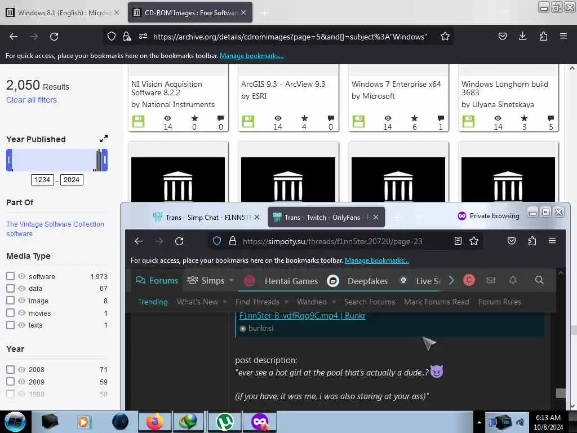Toggle the eye icon next to software filter
The width and height of the screenshot is (577, 433).
(x=22, y=276)
